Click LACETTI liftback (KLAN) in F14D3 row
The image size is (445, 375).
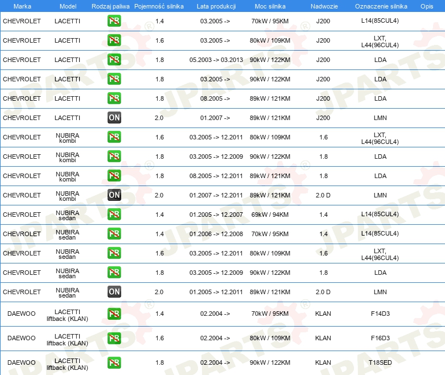(x=68, y=315)
